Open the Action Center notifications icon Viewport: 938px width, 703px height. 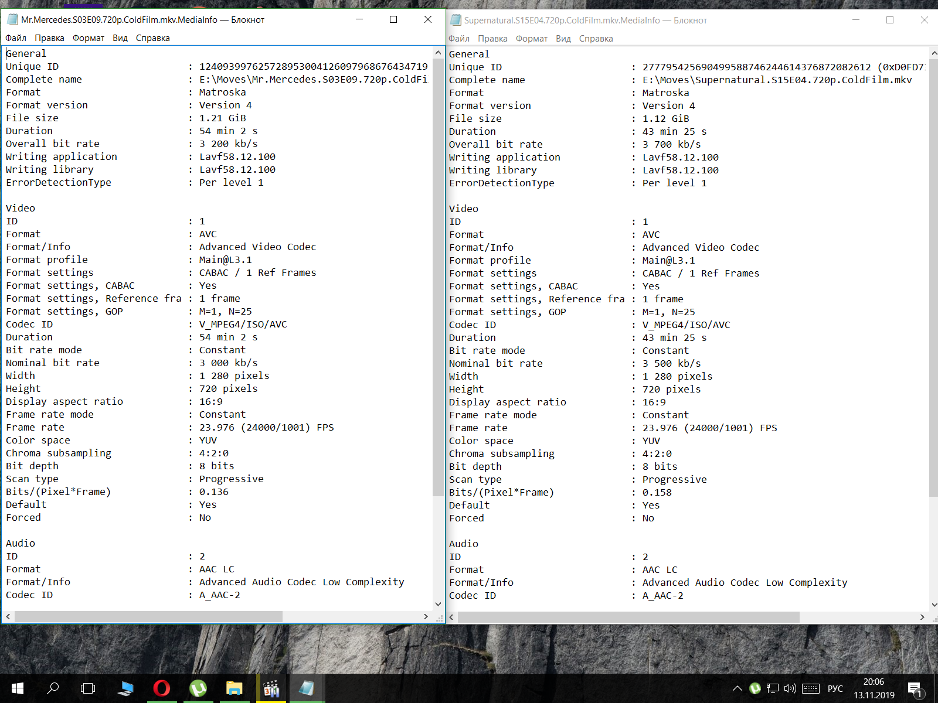click(915, 689)
